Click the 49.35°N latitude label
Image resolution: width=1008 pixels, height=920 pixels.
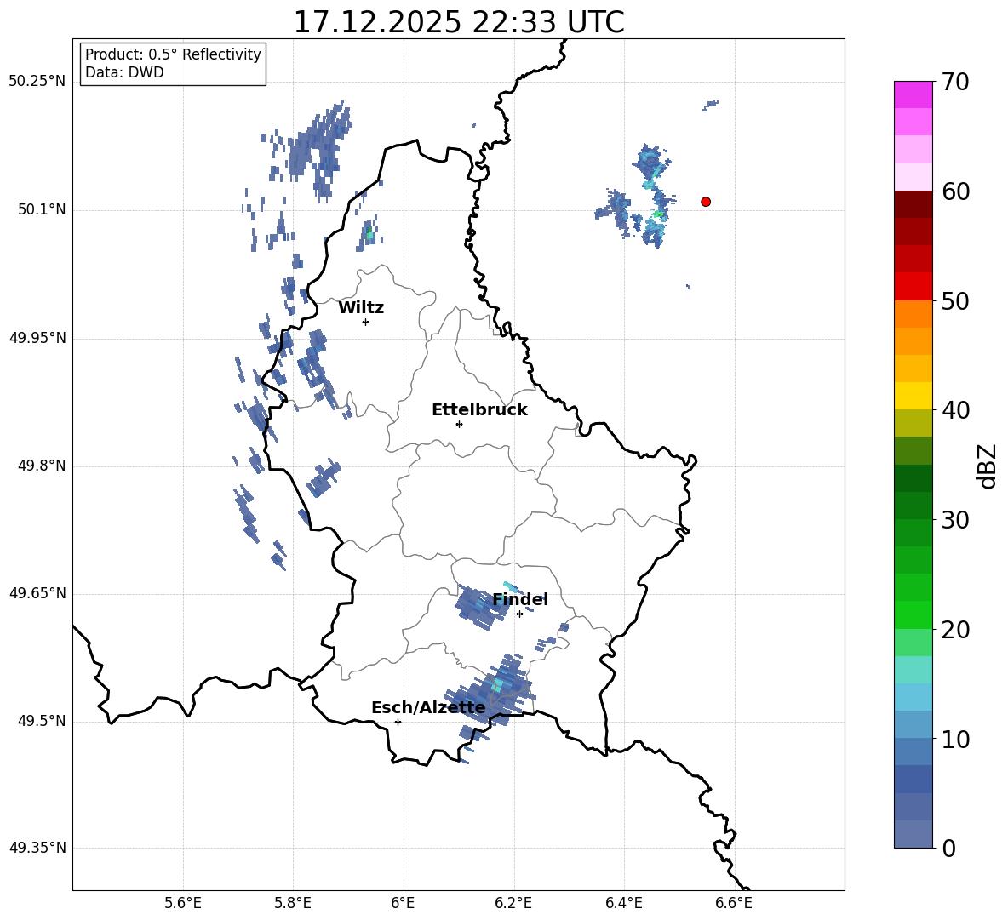[37, 848]
